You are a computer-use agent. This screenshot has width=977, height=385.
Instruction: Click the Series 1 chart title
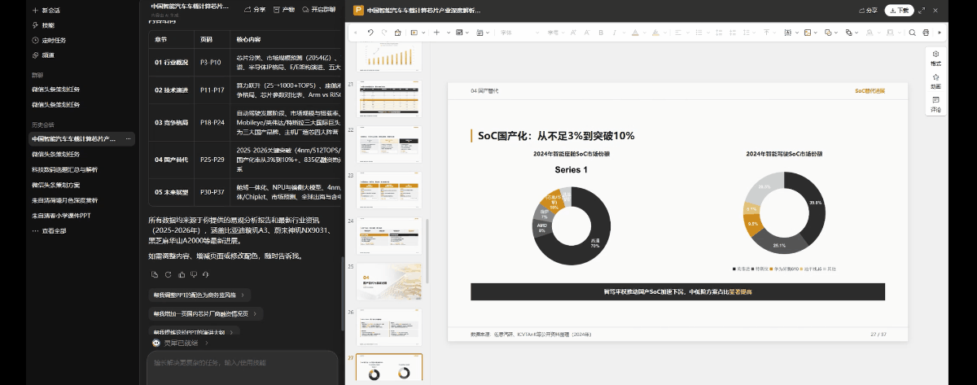click(571, 170)
